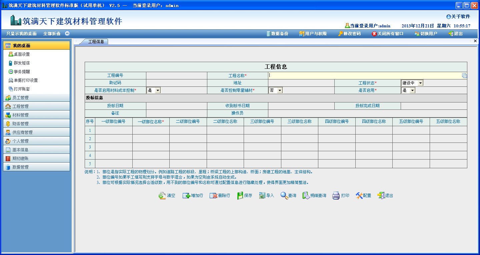Open 单据打印设置 sidebar item
480x255 pixels.
(x=23, y=80)
